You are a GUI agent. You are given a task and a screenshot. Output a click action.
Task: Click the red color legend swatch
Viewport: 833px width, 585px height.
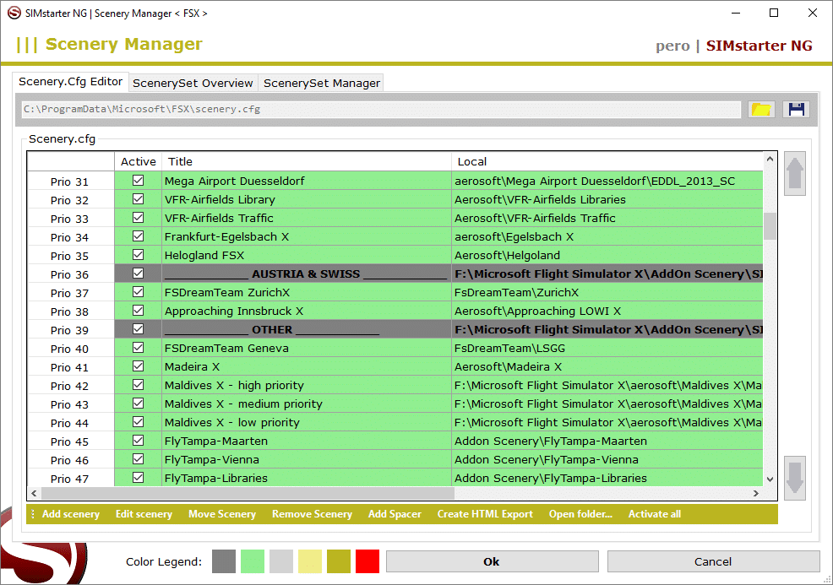tap(367, 561)
